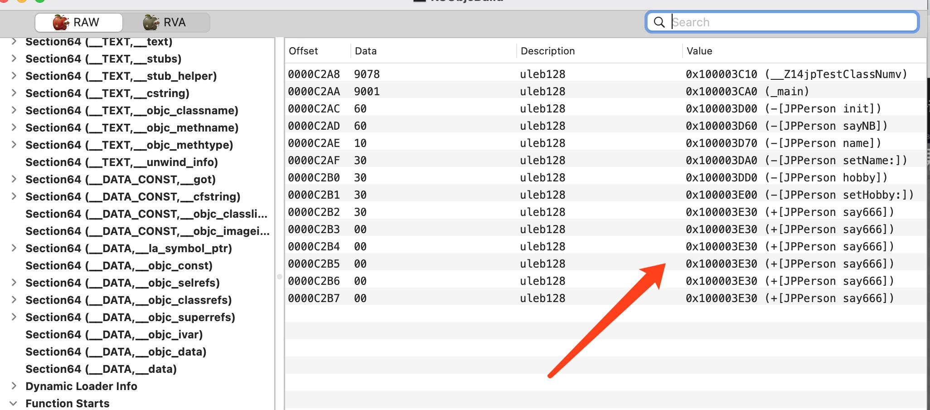Expand Section64 (__DATA_CONST,__cfstring)
Screen dimensions: 930x410
[x=14, y=196]
